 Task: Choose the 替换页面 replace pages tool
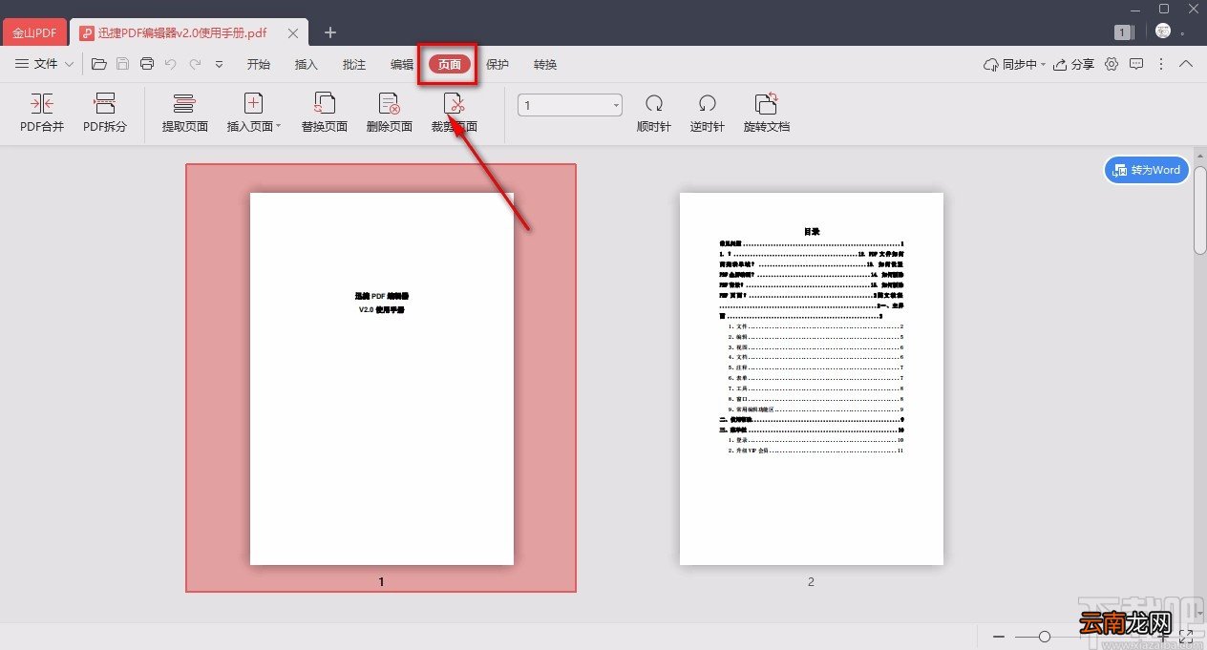tap(325, 113)
